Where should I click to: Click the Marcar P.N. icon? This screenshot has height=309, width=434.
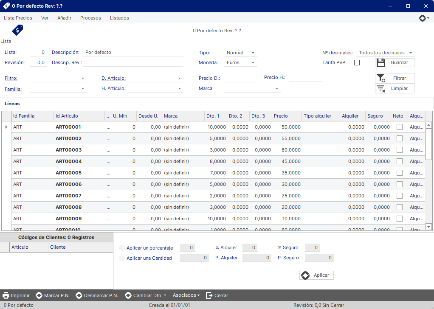(x=39, y=295)
